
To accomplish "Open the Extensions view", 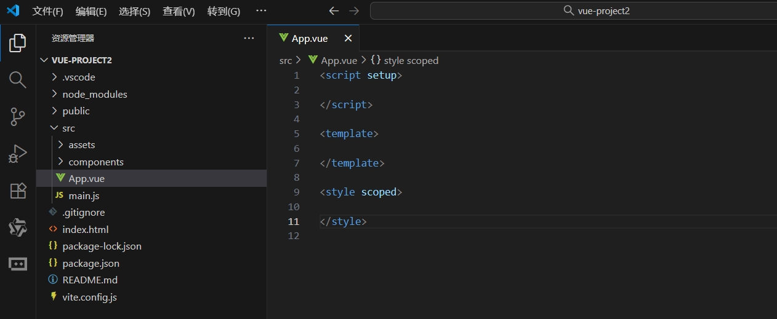I will pyautogui.click(x=17, y=191).
